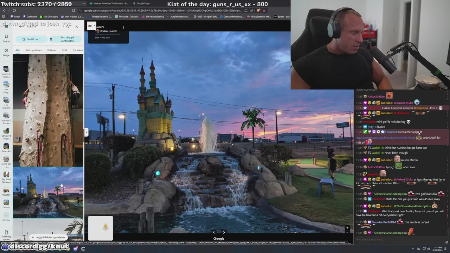Click the taskbar volume speaker icon

pyautogui.click(x=428, y=249)
